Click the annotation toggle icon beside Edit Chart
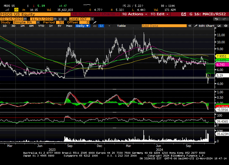The height and width of the screenshot is (165, 229). point(219,26)
